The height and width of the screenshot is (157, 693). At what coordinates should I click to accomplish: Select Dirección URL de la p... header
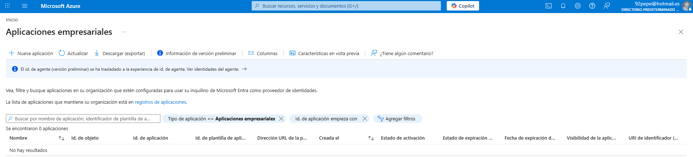(x=282, y=138)
